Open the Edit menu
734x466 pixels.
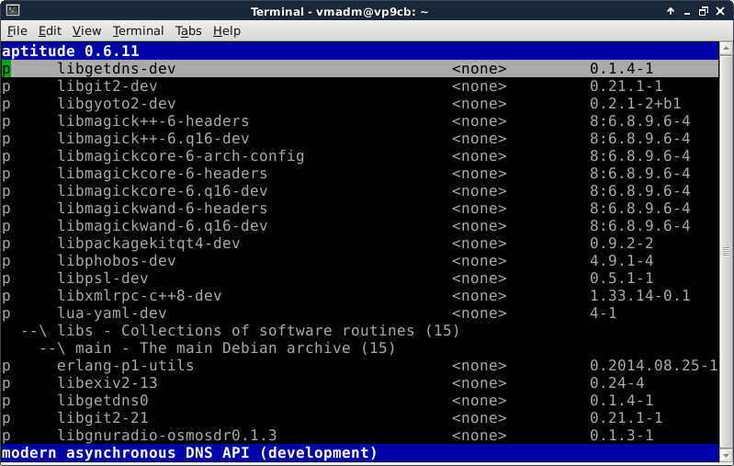click(50, 30)
